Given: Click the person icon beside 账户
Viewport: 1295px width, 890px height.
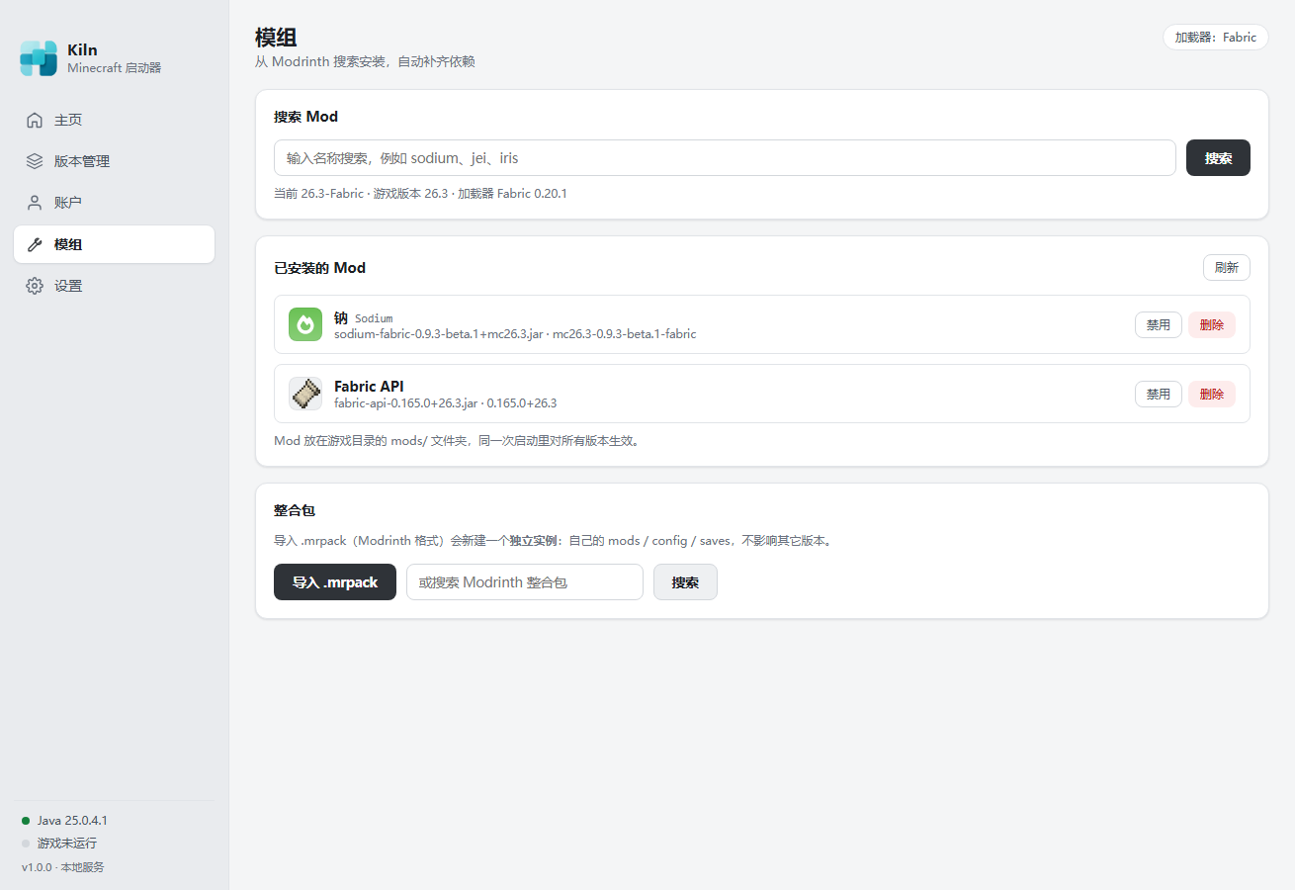Looking at the screenshot, I should (35, 203).
